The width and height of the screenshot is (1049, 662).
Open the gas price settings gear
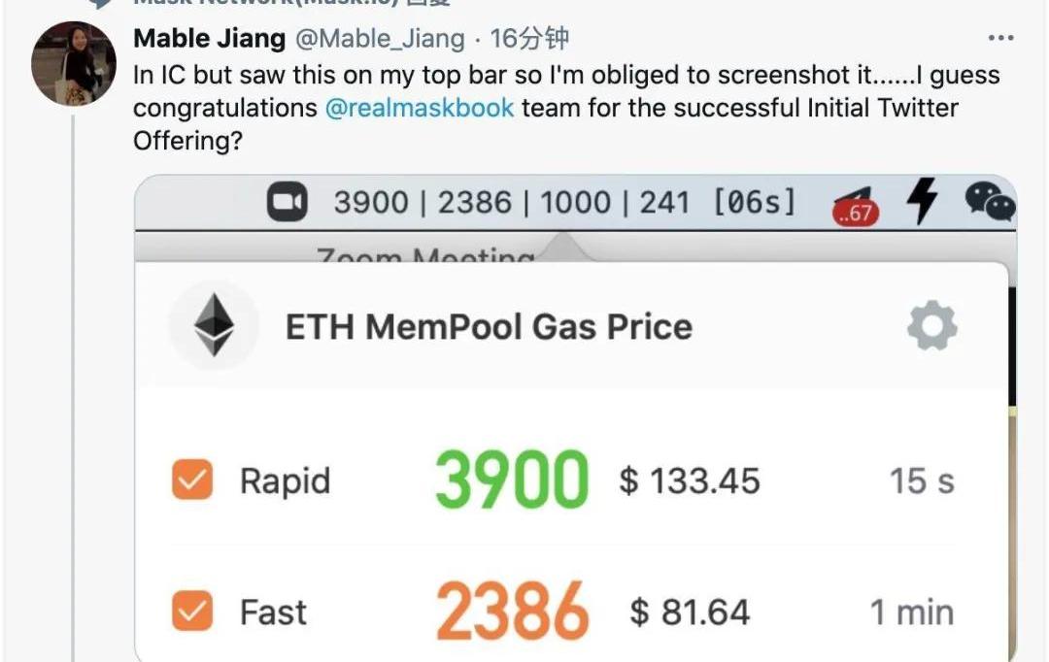[x=931, y=326]
